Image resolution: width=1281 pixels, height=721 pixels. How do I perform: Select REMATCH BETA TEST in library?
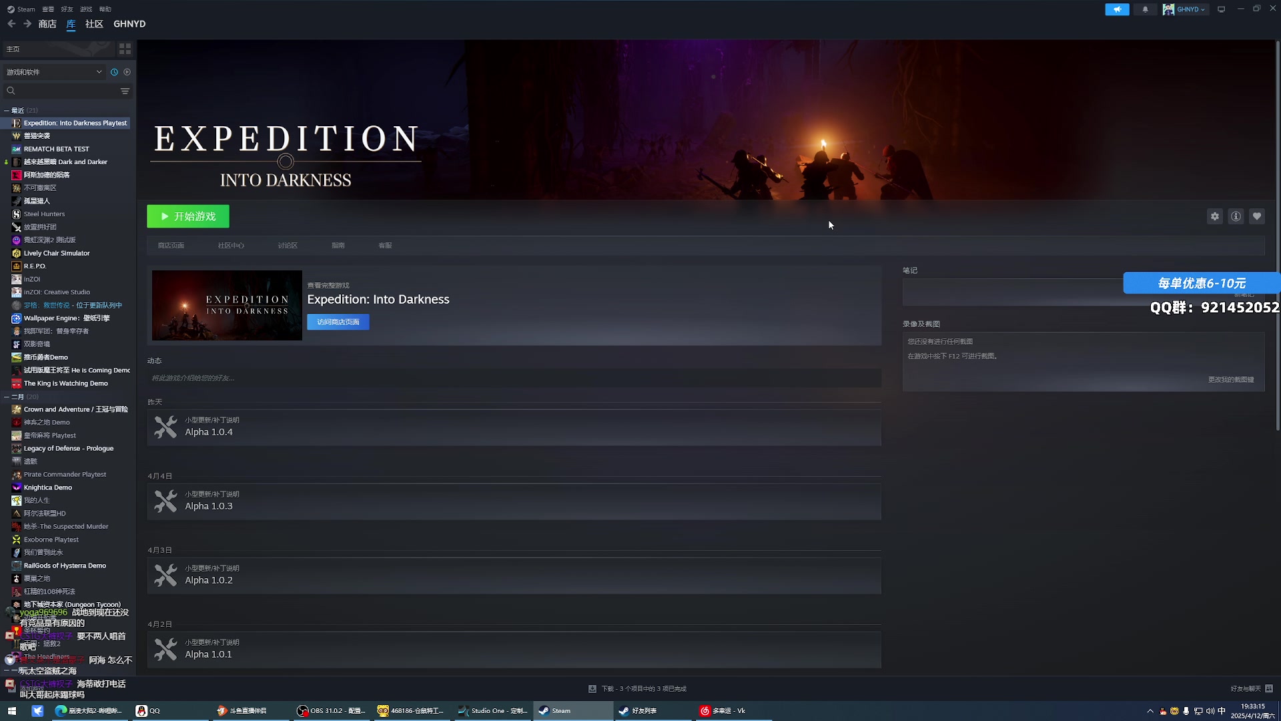click(56, 149)
